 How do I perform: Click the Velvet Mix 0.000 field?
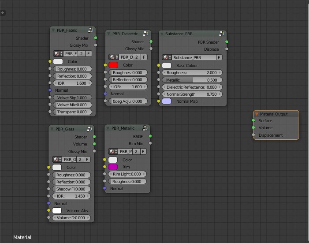pyautogui.click(x=73, y=105)
